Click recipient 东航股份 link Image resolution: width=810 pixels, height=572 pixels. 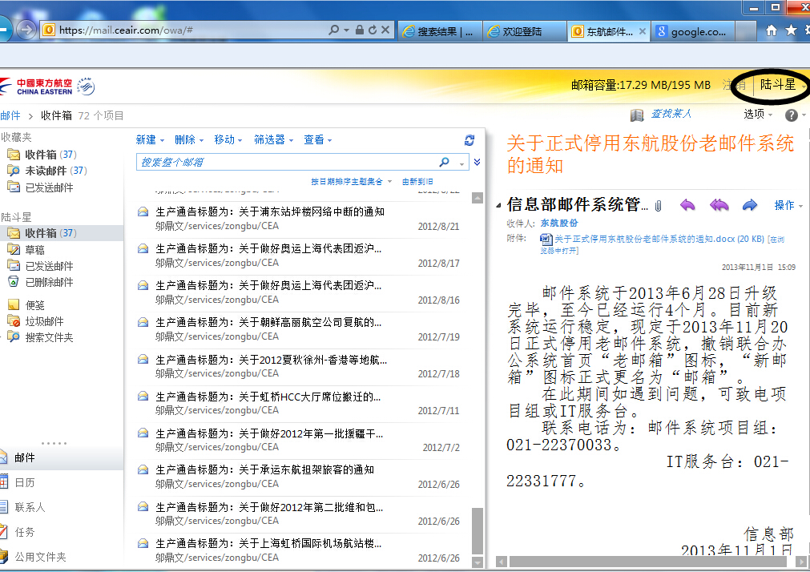559,224
